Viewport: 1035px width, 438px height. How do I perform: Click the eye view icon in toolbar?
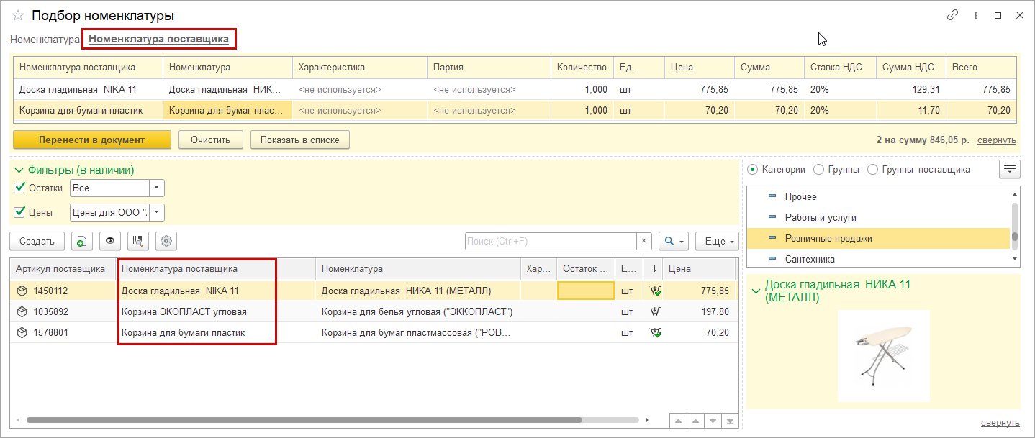pos(109,242)
